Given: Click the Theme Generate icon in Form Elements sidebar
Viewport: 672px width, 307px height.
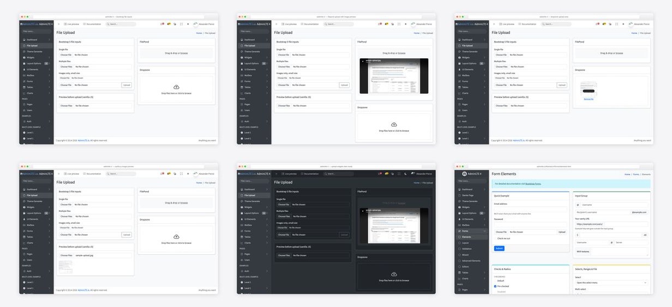Looking at the screenshot, I should tap(459, 201).
